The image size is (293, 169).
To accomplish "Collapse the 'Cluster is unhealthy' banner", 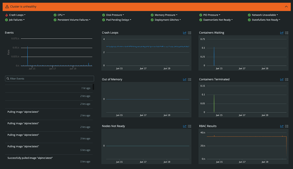I will click(286, 6).
